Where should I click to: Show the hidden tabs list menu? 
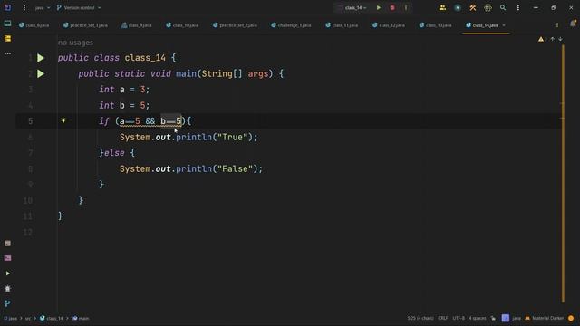[557, 25]
